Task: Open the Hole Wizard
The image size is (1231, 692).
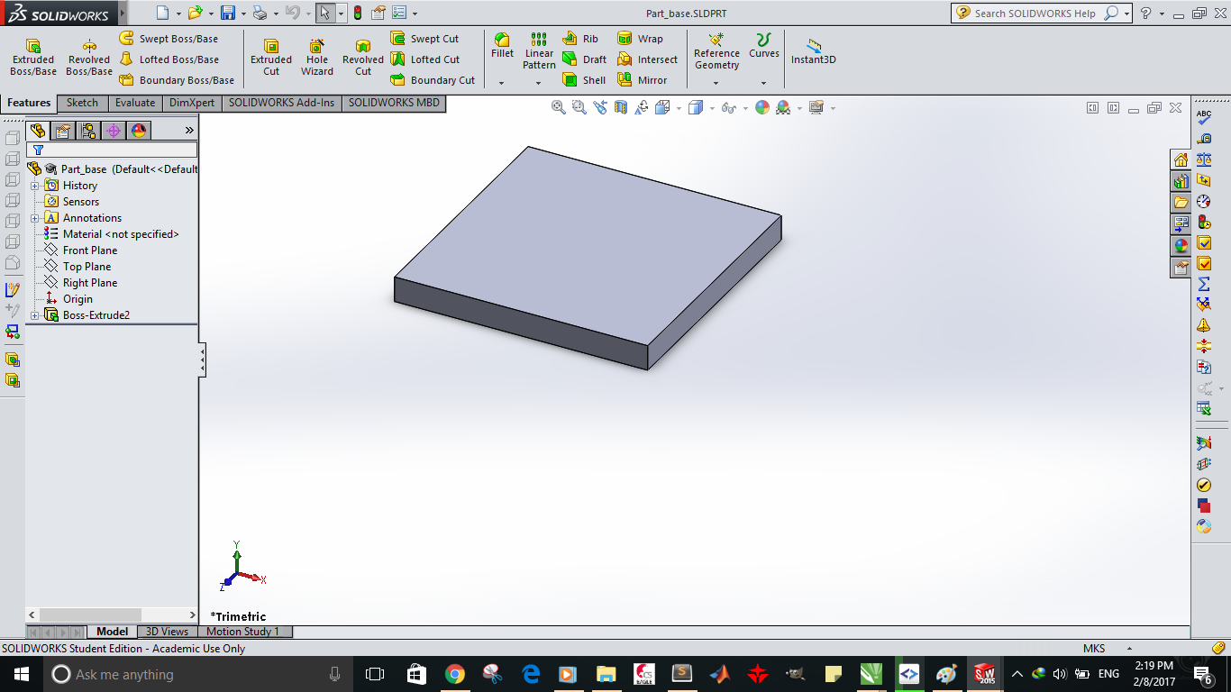Action: tap(317, 58)
